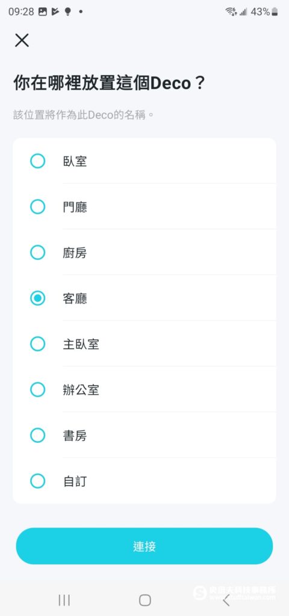Viewport: 289px width, 616px height.
Task: Tap the 連接 connect button
Action: [144, 546]
